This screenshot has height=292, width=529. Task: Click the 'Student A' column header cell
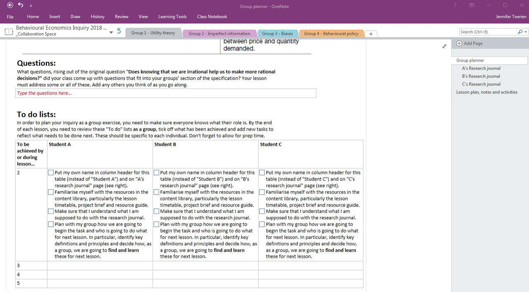(x=100, y=154)
